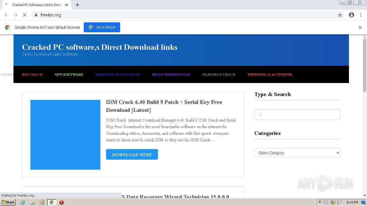This screenshot has width=367, height=206.
Task: Switch to Chrome taskbar icon
Action: [52, 202]
